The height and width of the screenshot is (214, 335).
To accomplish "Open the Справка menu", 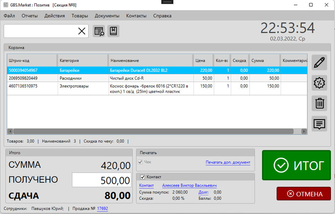I will (162, 16).
